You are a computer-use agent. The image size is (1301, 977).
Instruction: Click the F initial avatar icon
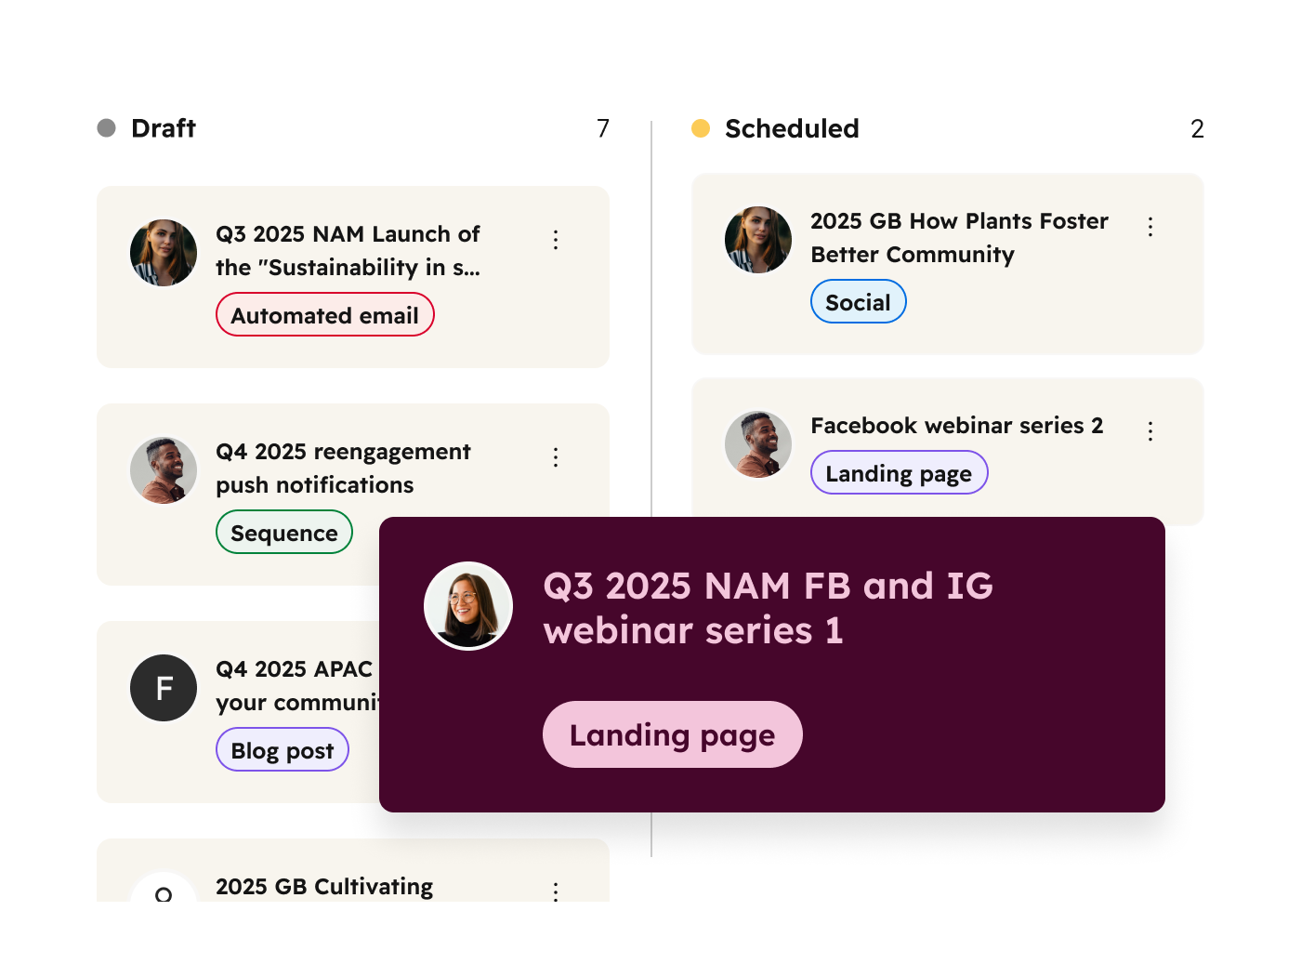click(164, 688)
